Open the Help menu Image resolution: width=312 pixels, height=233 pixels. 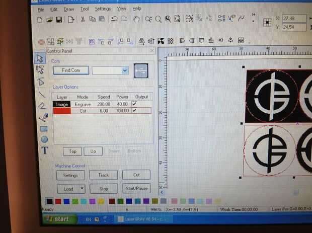coord(137,9)
